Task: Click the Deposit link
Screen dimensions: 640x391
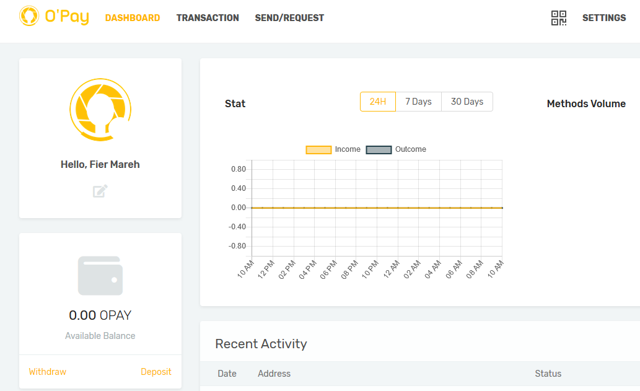Action: pyautogui.click(x=156, y=372)
